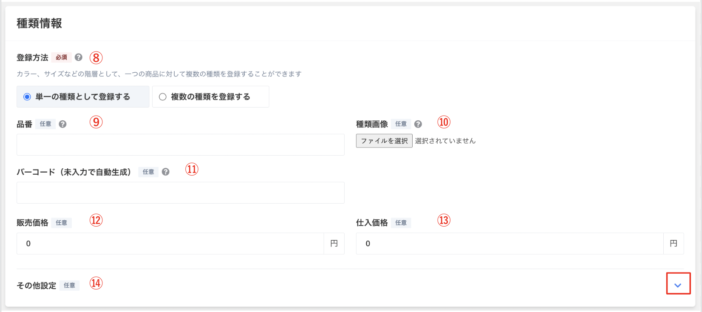Click the 任意 badge beside 品番

click(x=45, y=124)
